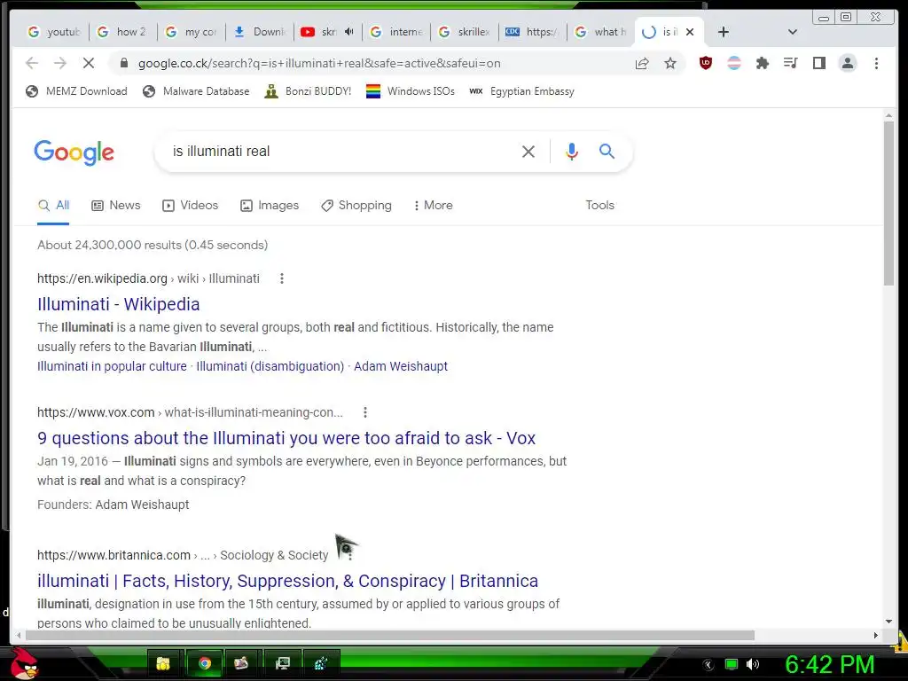This screenshot has height=681, width=908.
Task: Bookmark this page with star
Action: 670,63
